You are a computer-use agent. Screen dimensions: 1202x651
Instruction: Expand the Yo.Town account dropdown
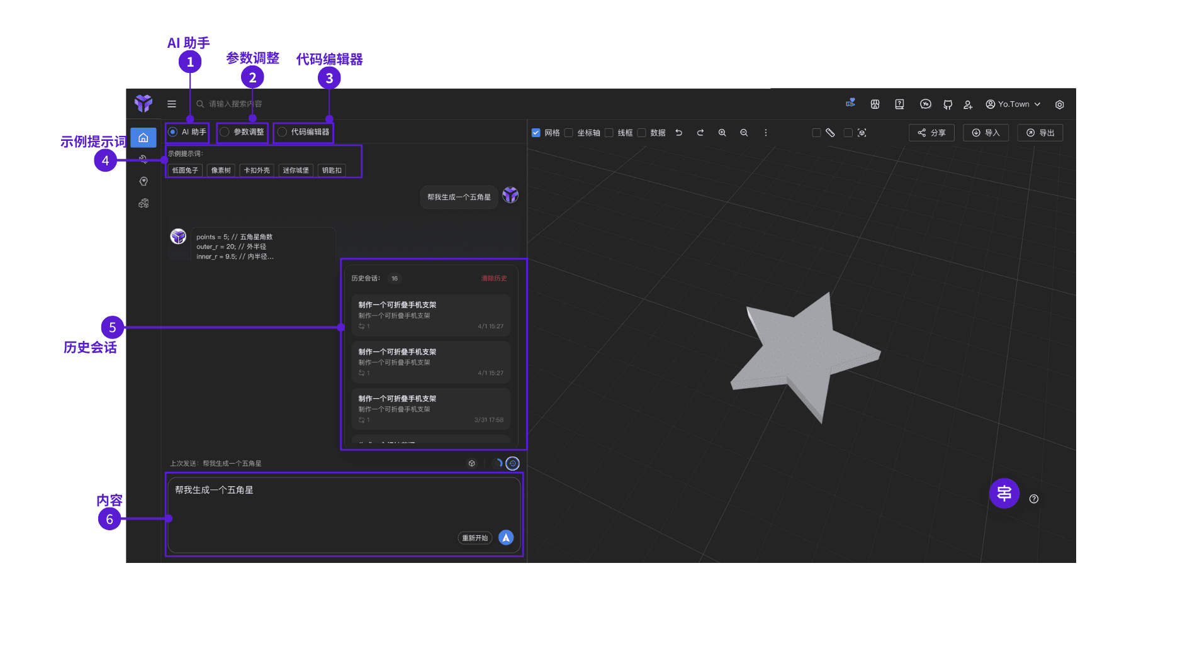[x=1013, y=104]
